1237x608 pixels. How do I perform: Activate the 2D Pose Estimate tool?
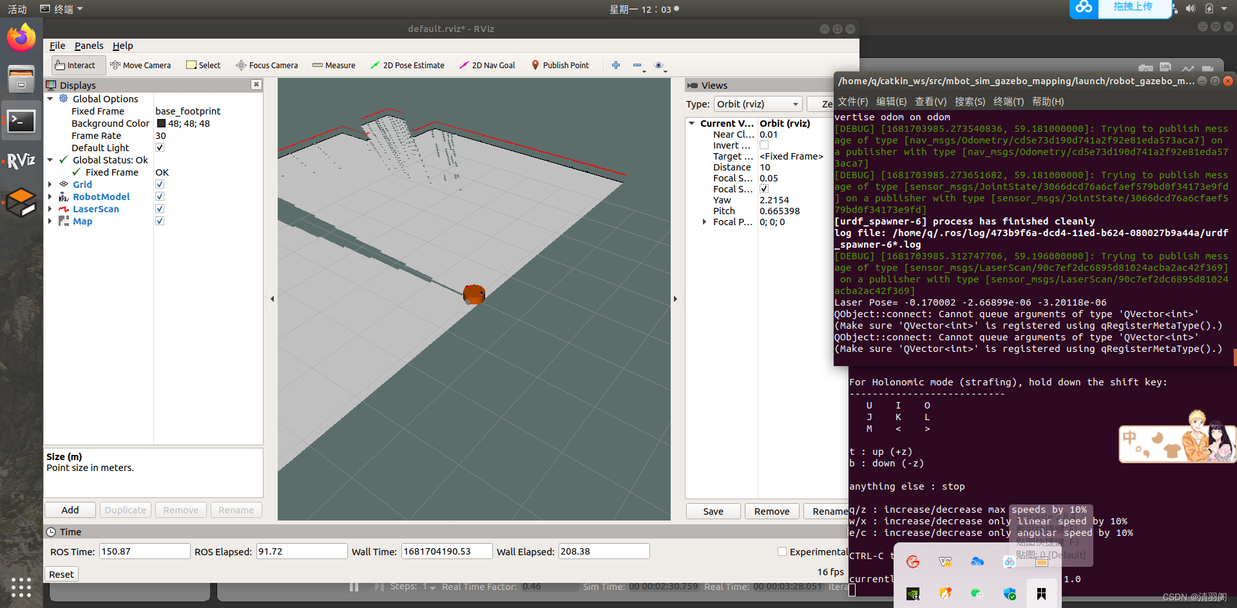click(x=407, y=65)
